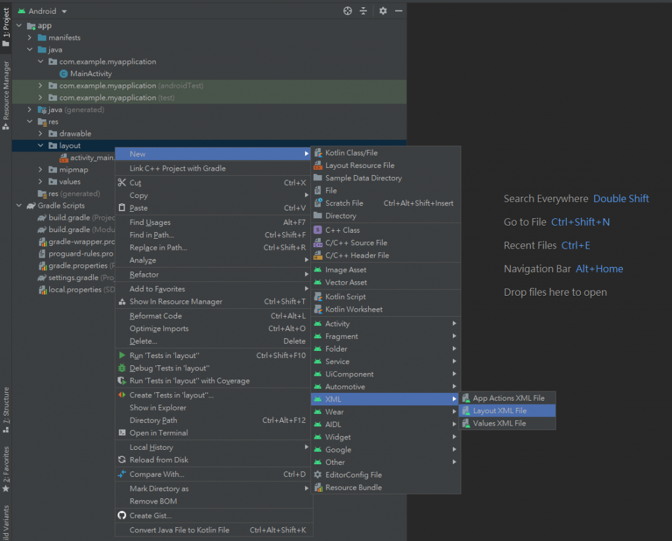Open the Widget submenu

[386, 437]
